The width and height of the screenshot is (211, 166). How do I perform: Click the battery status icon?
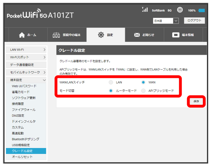[202, 11]
